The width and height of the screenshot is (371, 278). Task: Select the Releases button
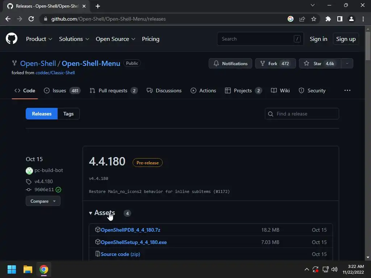point(42,114)
